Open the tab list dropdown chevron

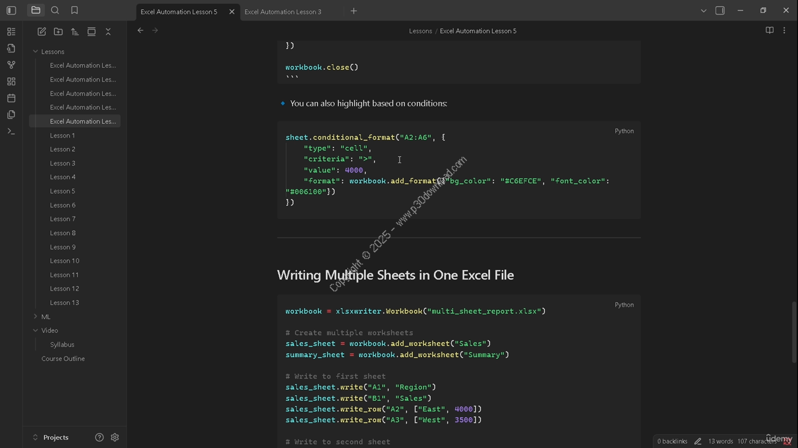tap(703, 11)
